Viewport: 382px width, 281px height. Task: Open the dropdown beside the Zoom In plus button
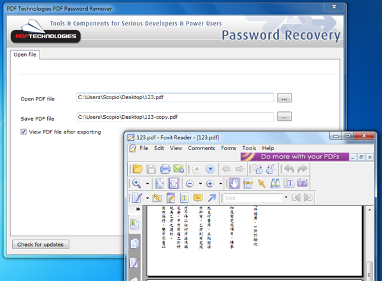pos(220,184)
